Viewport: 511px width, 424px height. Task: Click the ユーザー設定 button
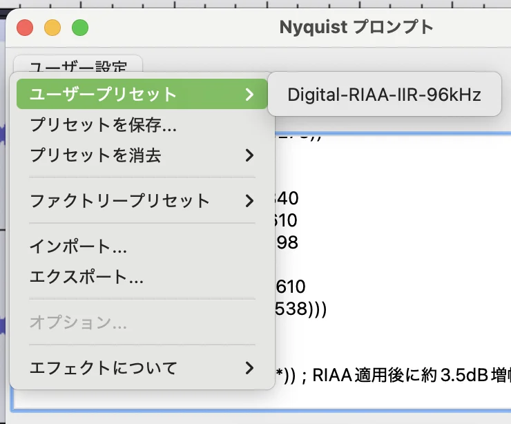click(77, 67)
